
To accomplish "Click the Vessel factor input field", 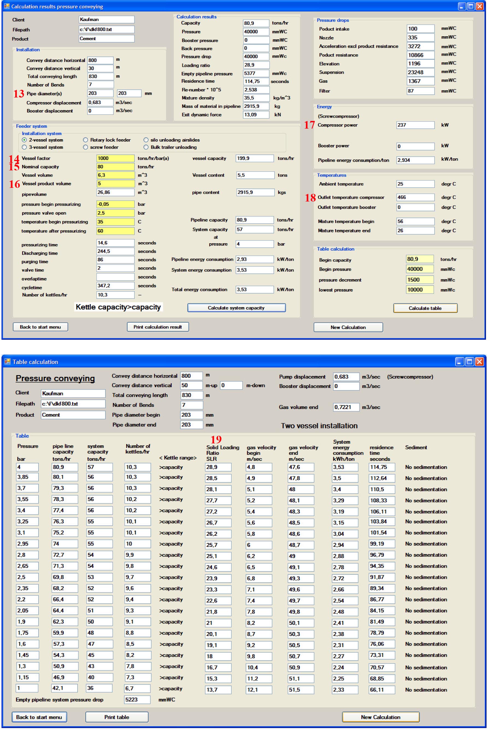I will (x=115, y=158).
